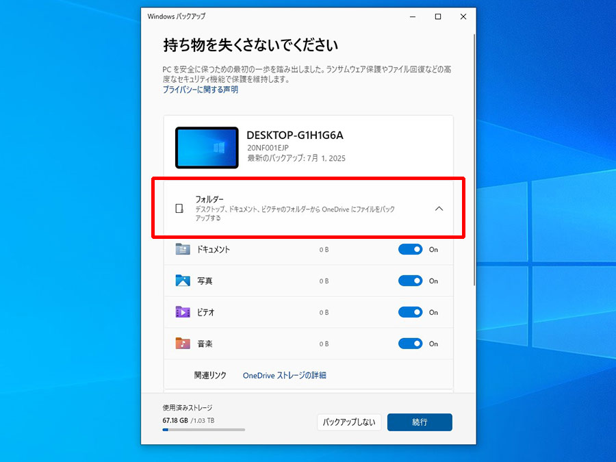Click the 写真 row label

click(205, 281)
